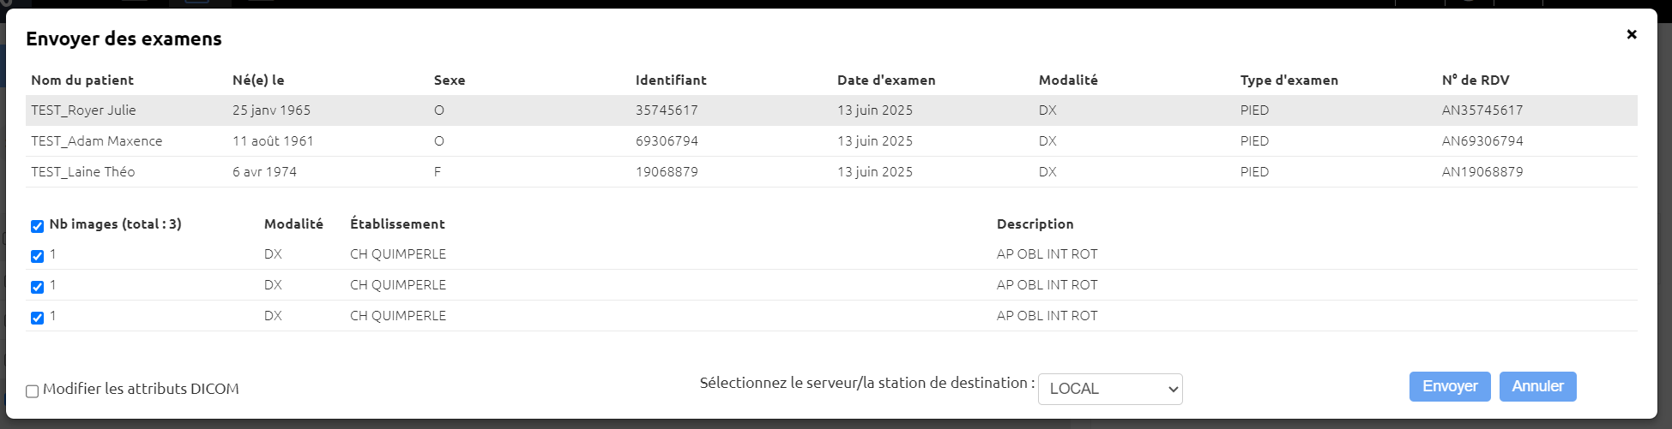1672x429 pixels.
Task: Click the Nom du patient column header
Action: [x=82, y=80]
